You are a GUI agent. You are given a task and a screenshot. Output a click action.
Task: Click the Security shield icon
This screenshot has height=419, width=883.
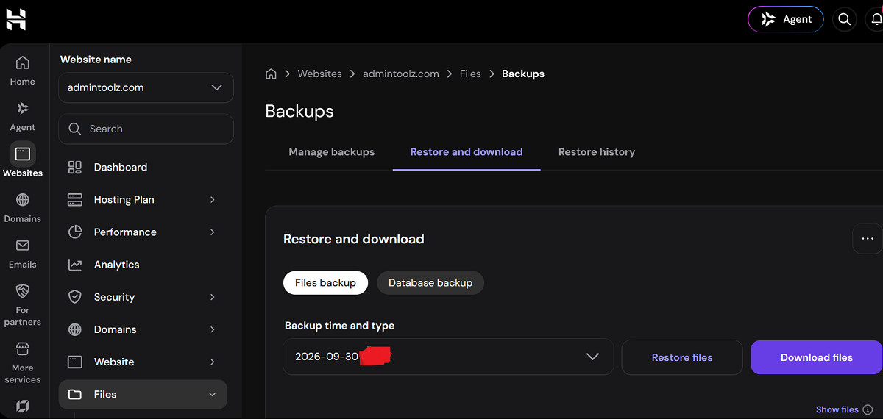click(75, 297)
